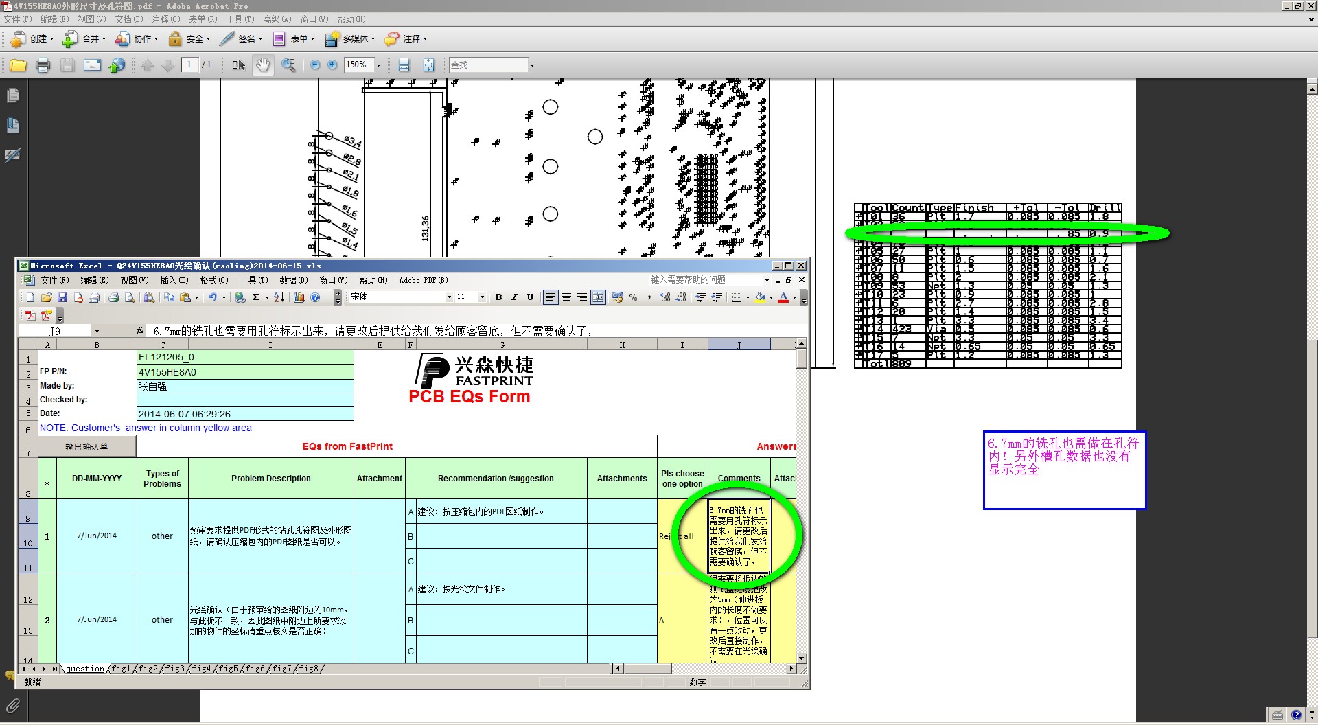This screenshot has height=725, width=1318.
Task: Click Excel Increase Decimal icon
Action: 665,297
